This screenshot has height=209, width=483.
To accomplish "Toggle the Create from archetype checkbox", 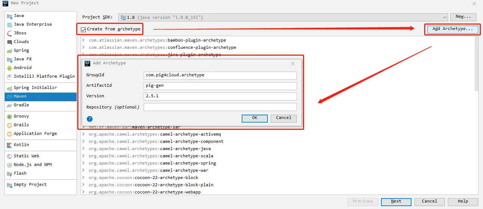I will pos(83,30).
